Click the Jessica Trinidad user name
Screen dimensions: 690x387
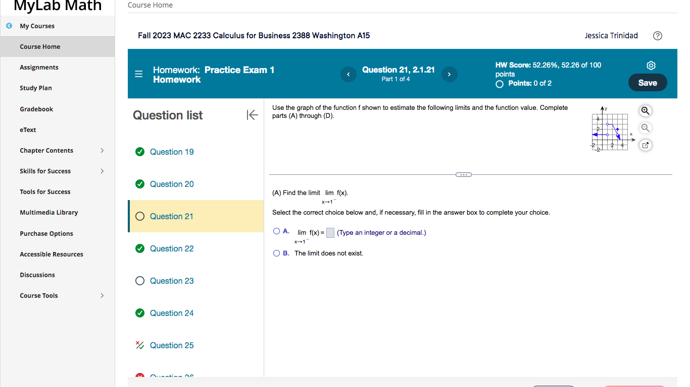coord(611,36)
